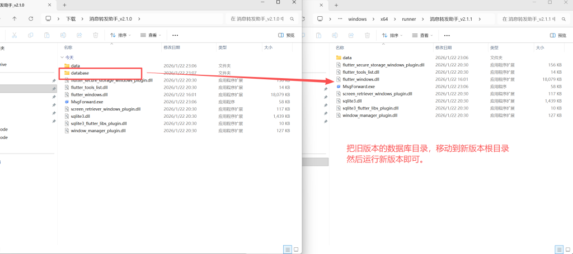Click Rename icon in left window toolbar

click(x=63, y=35)
